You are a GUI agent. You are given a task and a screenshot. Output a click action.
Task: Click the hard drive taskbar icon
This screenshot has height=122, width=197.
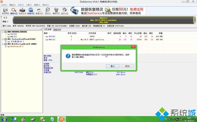click(33, 119)
